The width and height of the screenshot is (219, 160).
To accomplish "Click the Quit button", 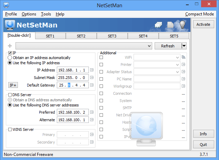I will click(x=204, y=145).
